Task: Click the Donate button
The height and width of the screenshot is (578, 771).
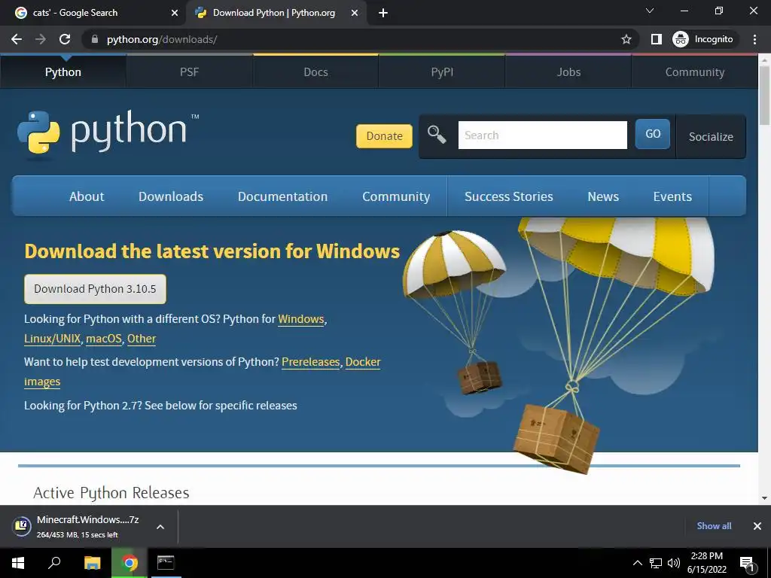Action: (x=384, y=136)
